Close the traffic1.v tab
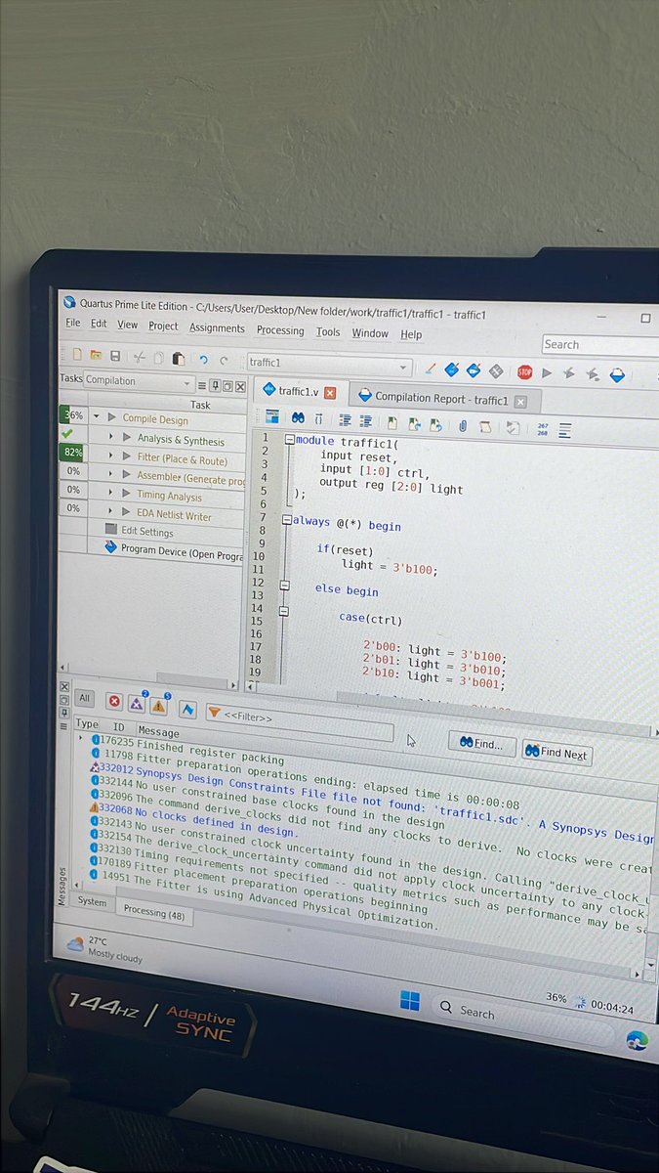 [330, 393]
